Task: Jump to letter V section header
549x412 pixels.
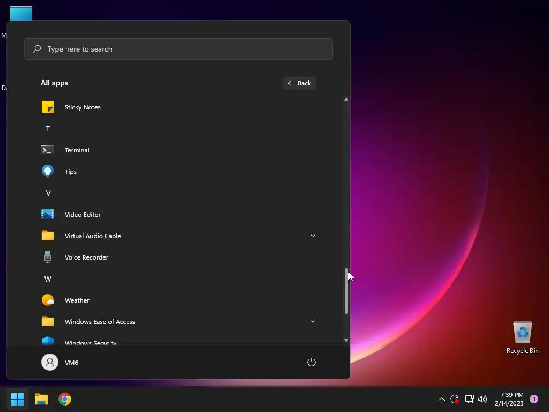Action: tap(48, 193)
